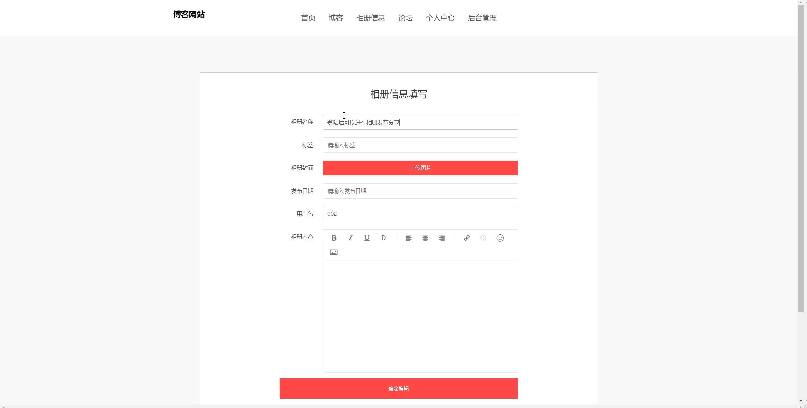Go to 相册信息 in top navigation
Screen dimensions: 807x408
371,18
